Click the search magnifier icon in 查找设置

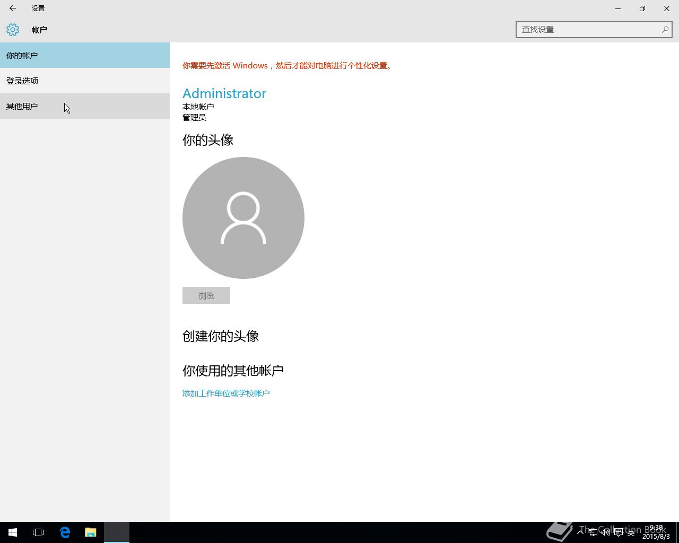[665, 30]
